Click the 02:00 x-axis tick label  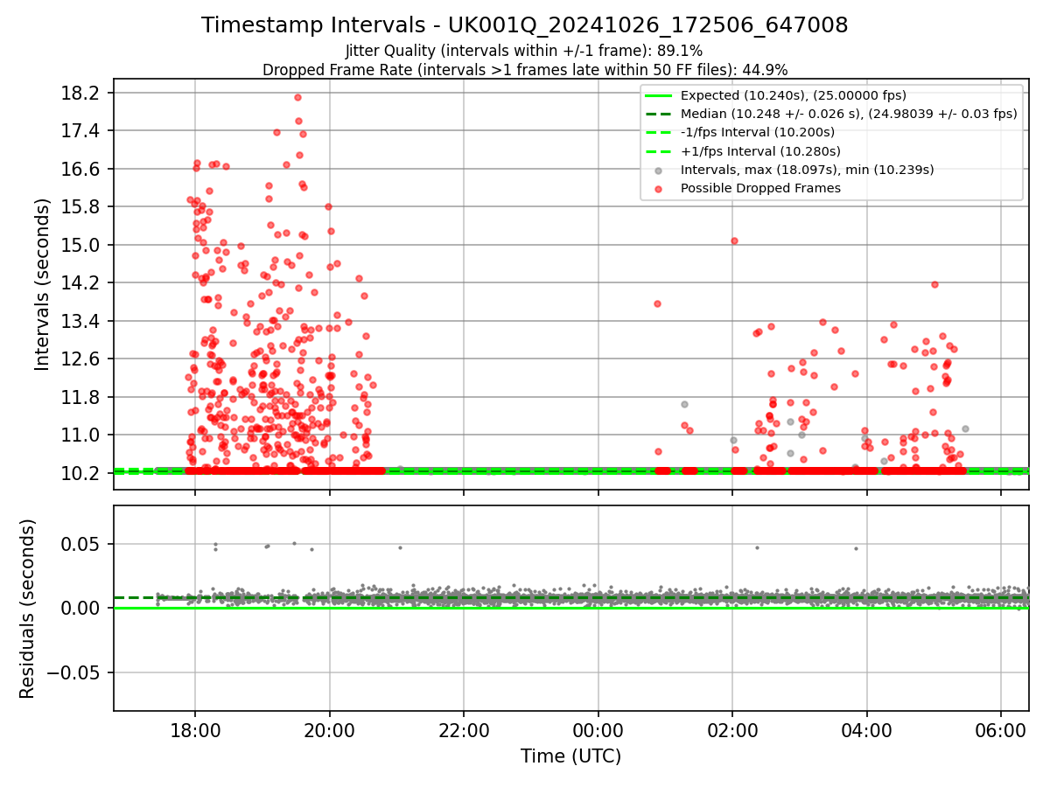732,729
